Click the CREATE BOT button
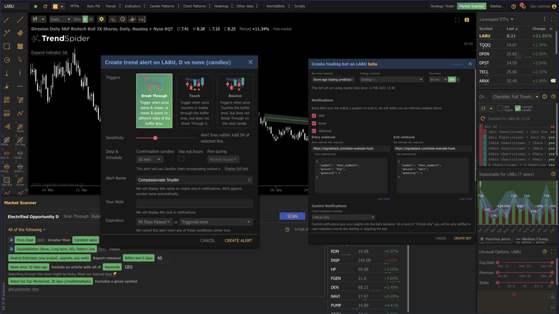 462,238
